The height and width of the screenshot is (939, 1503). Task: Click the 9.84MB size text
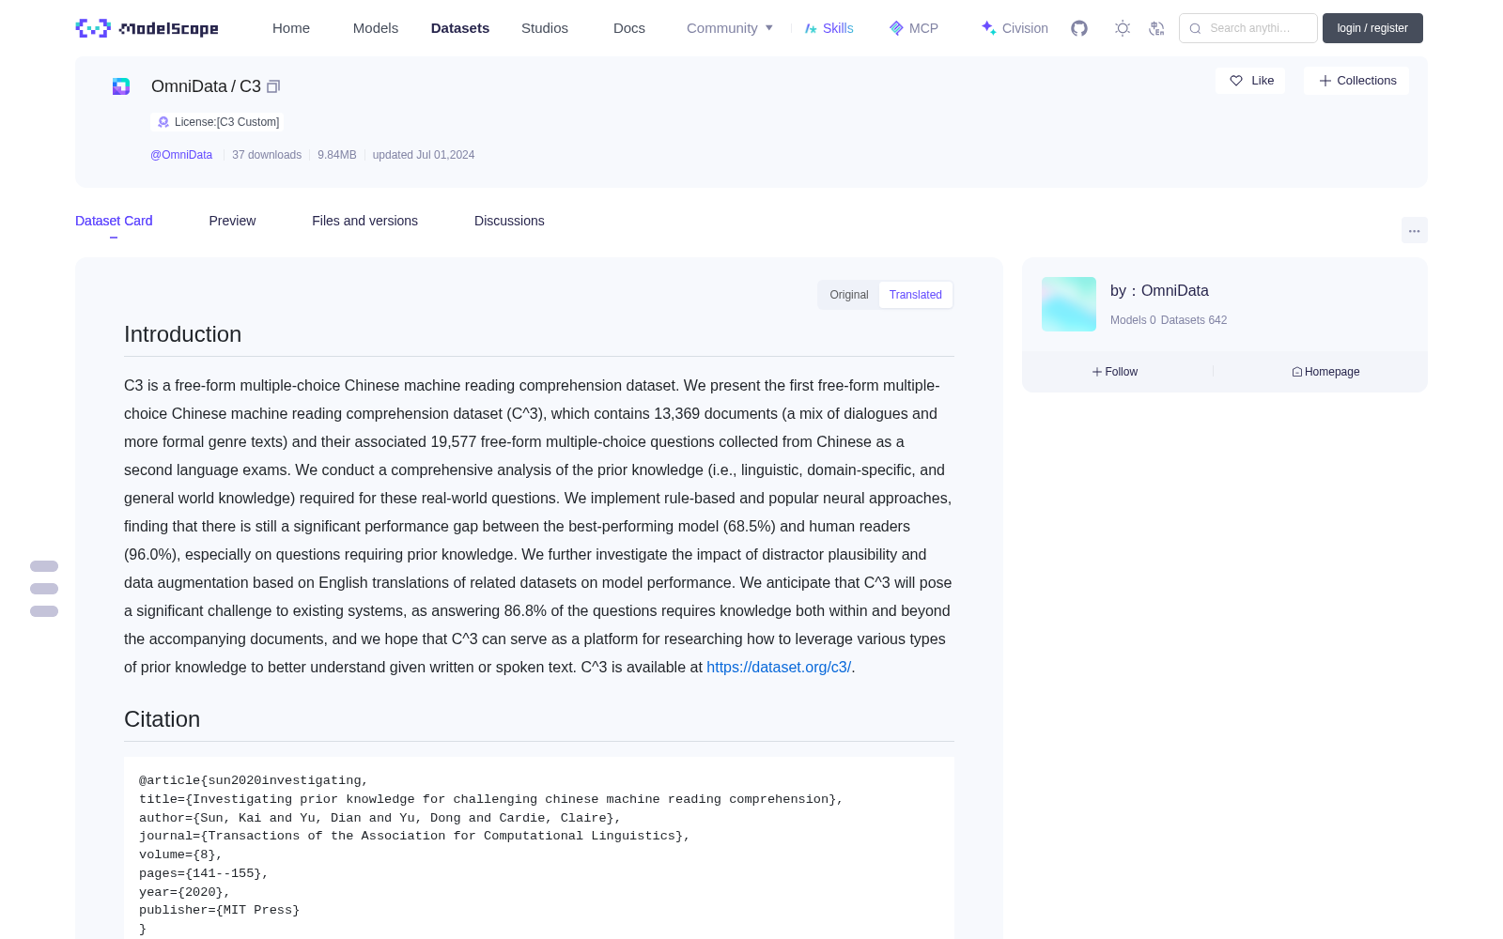click(x=337, y=155)
